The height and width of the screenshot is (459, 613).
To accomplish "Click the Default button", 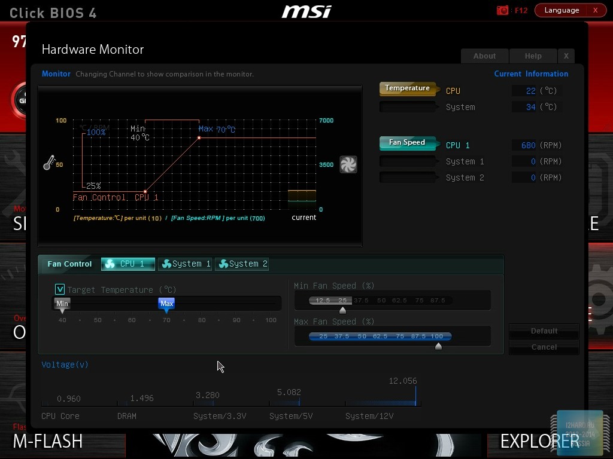I will (544, 331).
